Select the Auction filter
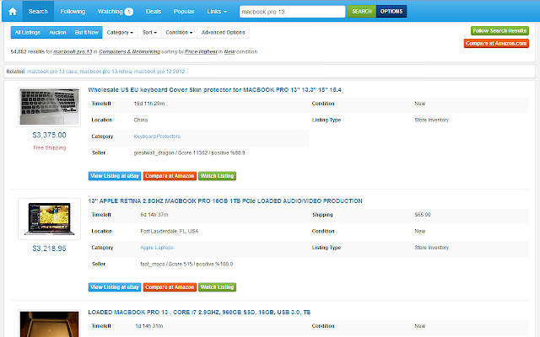 pos(57,32)
